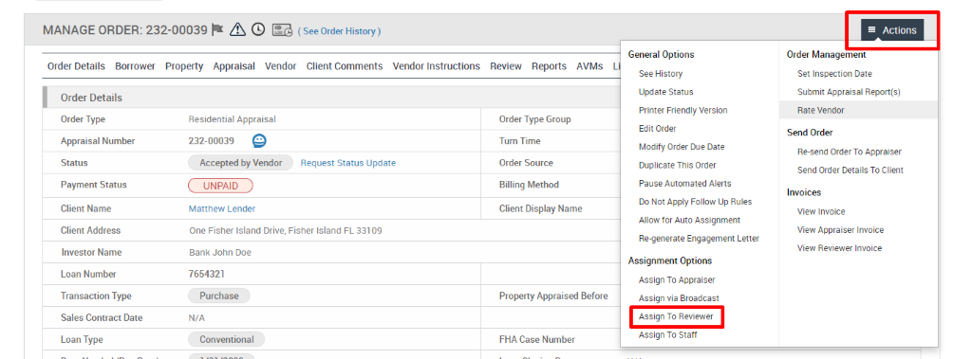Click Request Status Update link
Viewport: 972px width, 359px height.
pyautogui.click(x=348, y=163)
